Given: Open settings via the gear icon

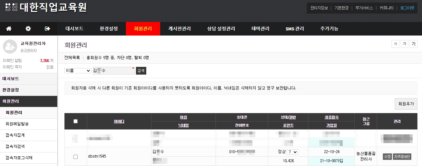Looking at the screenshot, I should 28,29.
